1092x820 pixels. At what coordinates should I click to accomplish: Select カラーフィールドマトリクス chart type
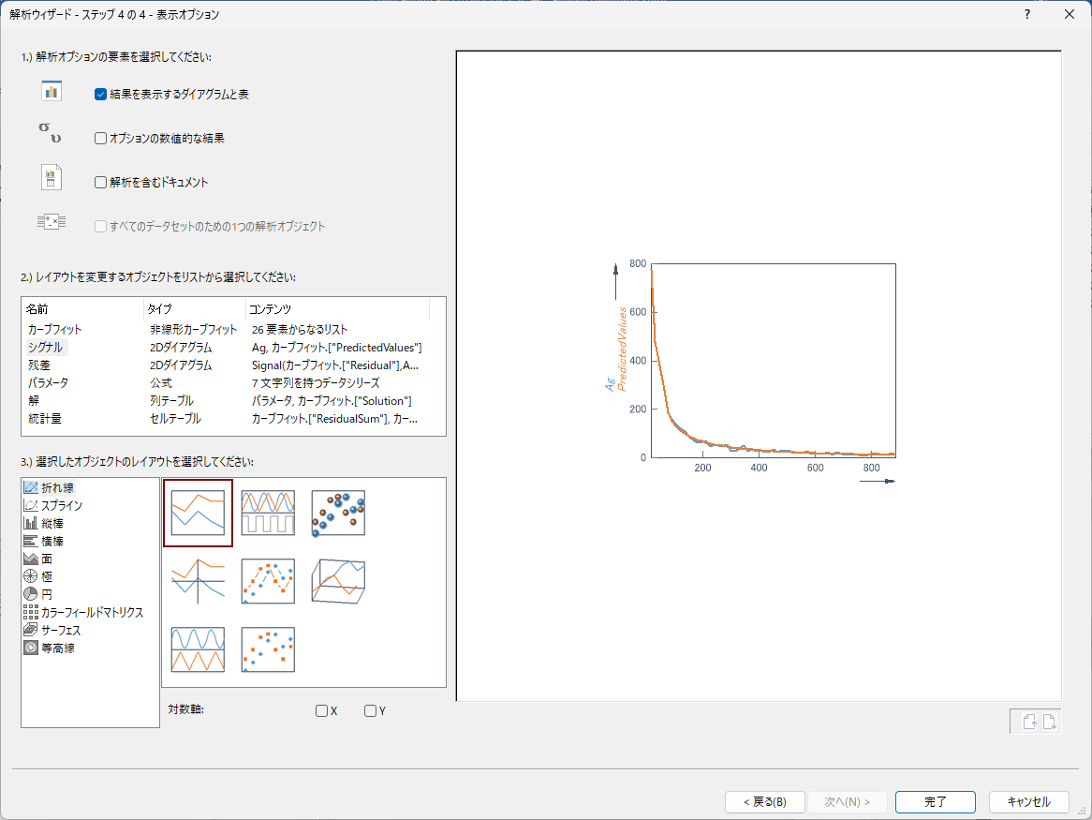92,612
